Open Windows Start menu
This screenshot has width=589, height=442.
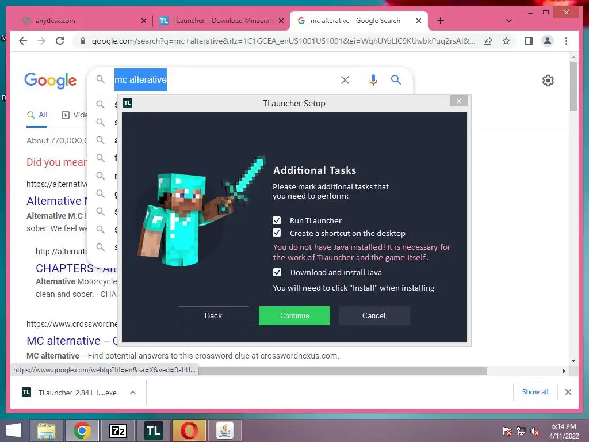click(x=14, y=430)
